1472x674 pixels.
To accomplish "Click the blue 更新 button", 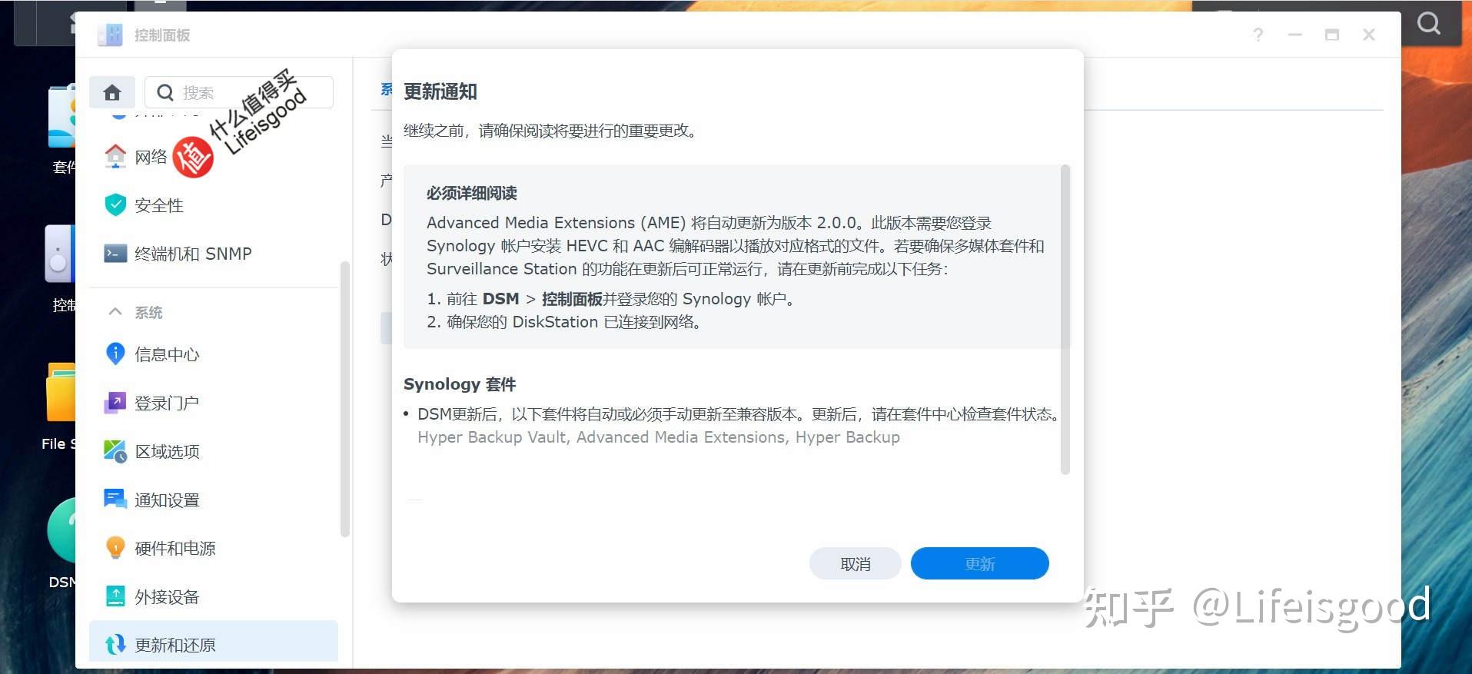I will pyautogui.click(x=979, y=563).
